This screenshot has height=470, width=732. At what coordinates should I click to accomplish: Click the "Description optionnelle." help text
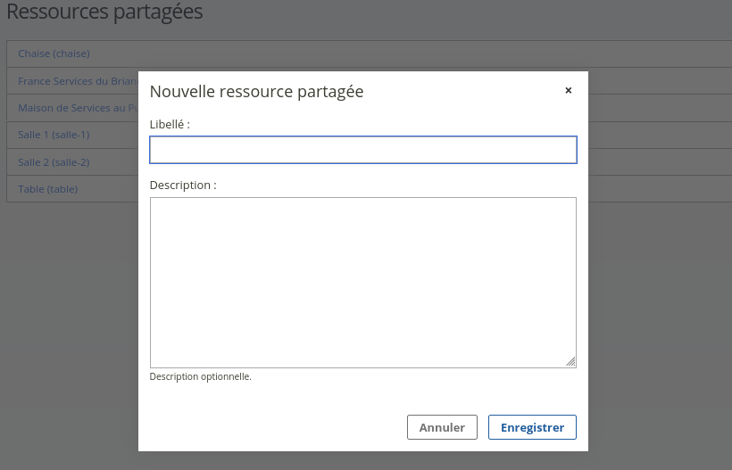(x=201, y=376)
